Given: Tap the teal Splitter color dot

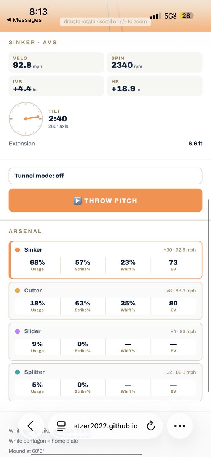Looking at the screenshot, I should (17, 372).
